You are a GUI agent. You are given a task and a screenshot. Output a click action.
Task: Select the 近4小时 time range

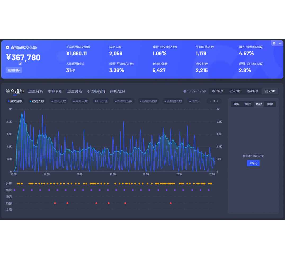click(252, 91)
